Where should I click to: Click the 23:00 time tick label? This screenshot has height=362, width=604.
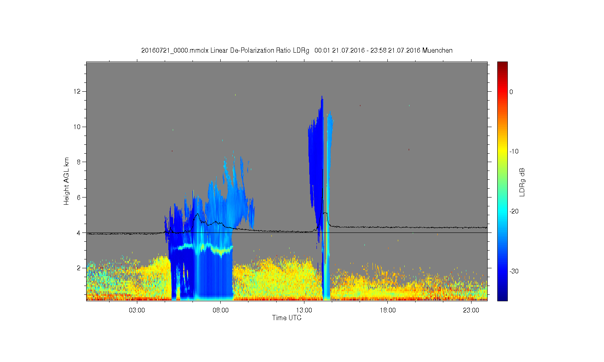(x=471, y=310)
